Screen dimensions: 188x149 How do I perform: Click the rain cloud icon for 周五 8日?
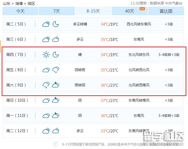tap(56, 70)
